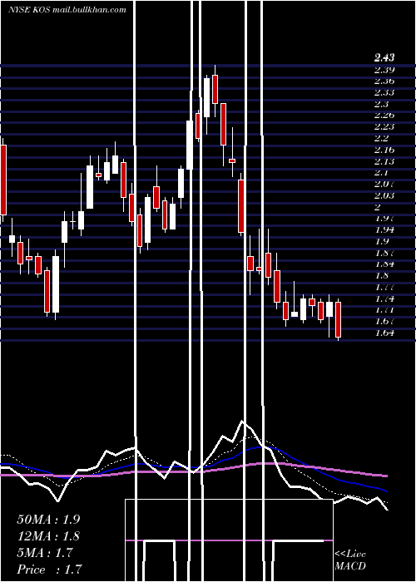Click the 1.9 price axis label
This screenshot has width=416, height=582.
tap(382, 241)
